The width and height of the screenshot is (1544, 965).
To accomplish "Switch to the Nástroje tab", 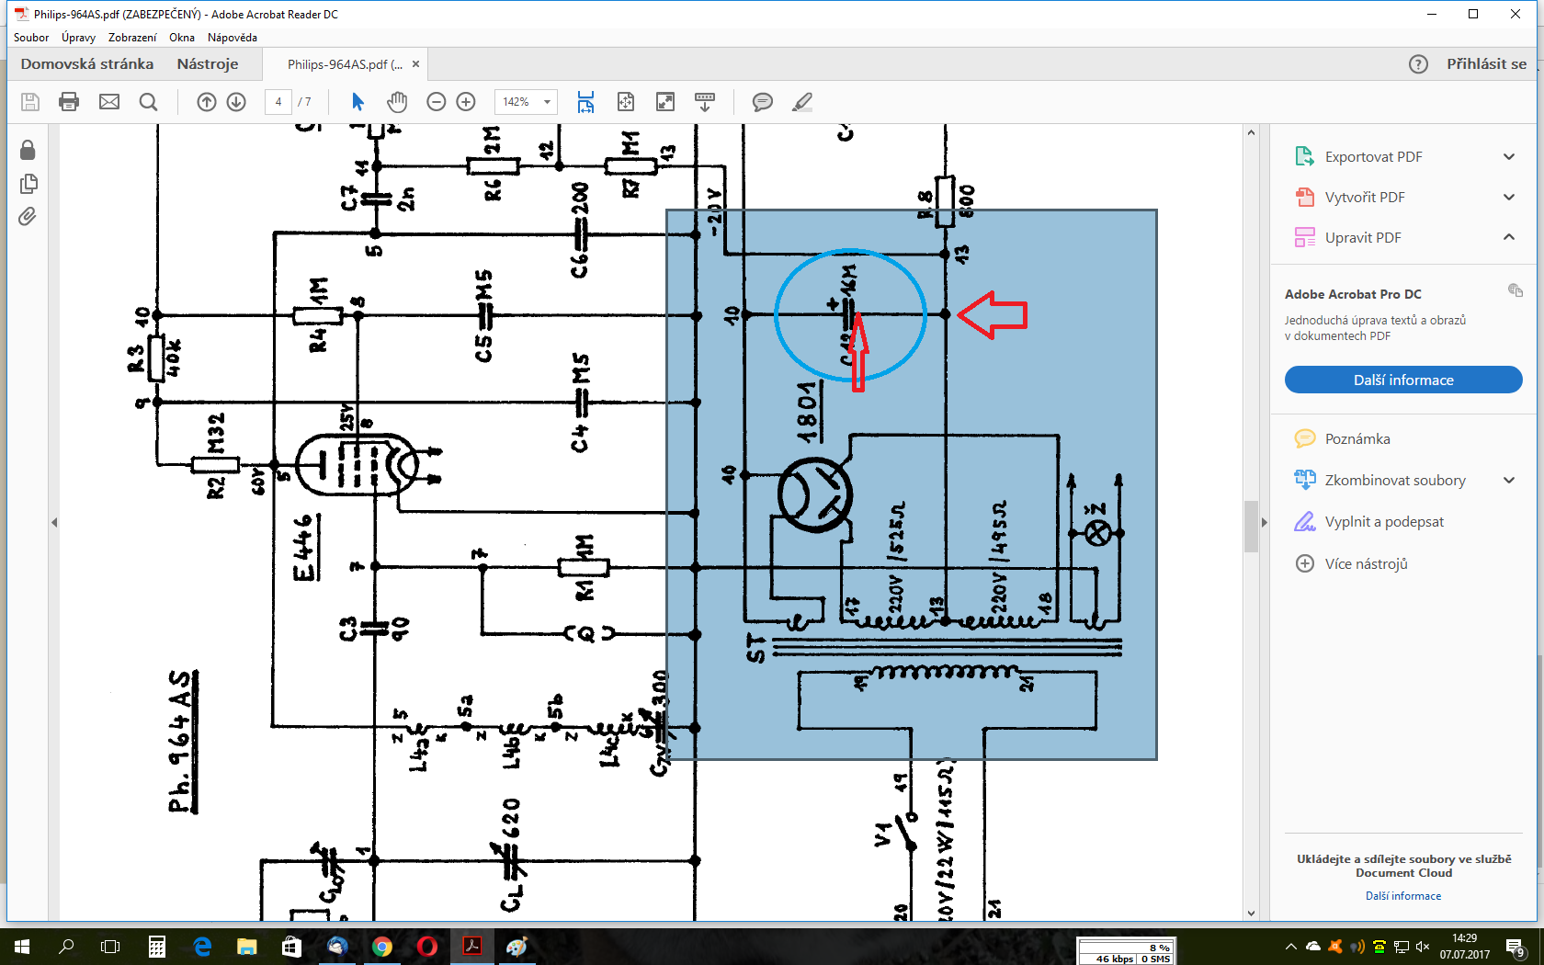I will (208, 64).
